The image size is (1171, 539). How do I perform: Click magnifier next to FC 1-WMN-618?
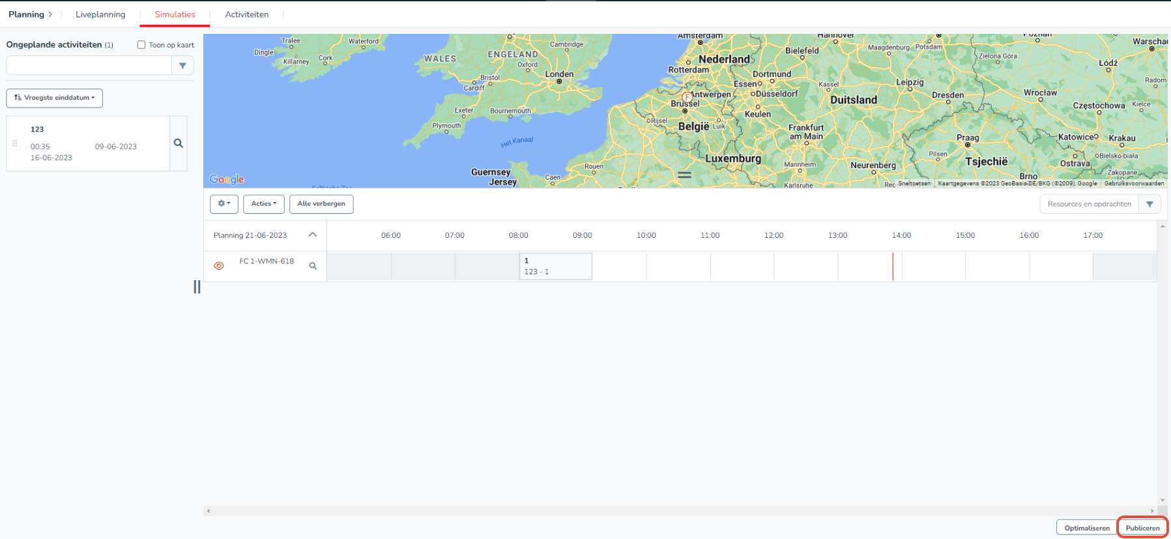coord(313,266)
